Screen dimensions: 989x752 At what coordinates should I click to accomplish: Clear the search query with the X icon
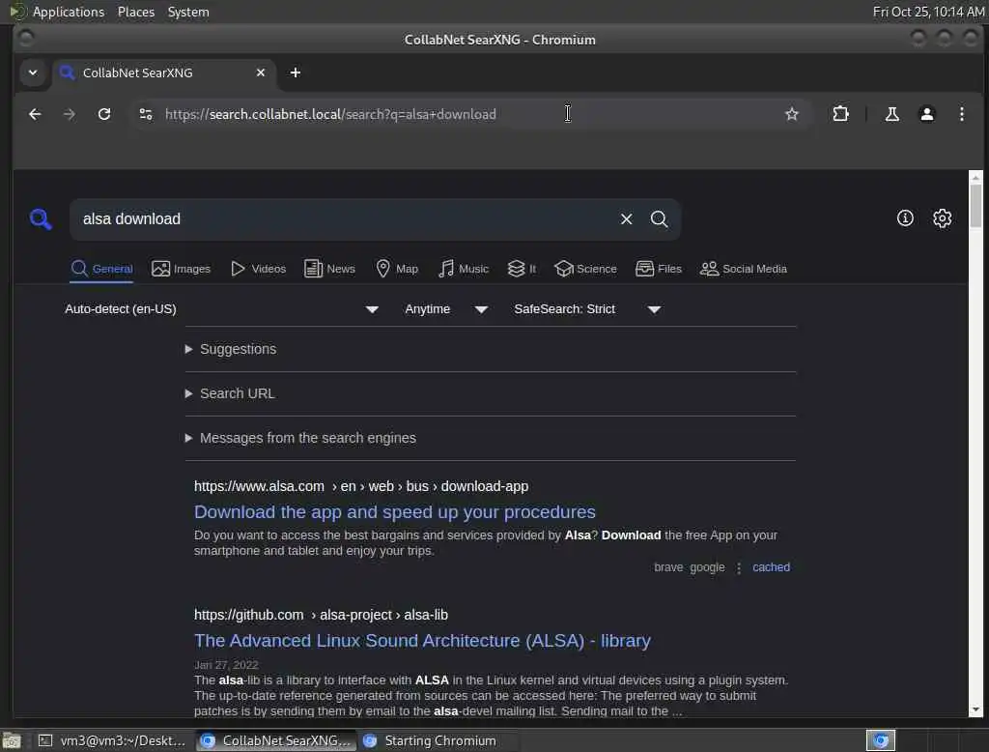click(x=626, y=219)
